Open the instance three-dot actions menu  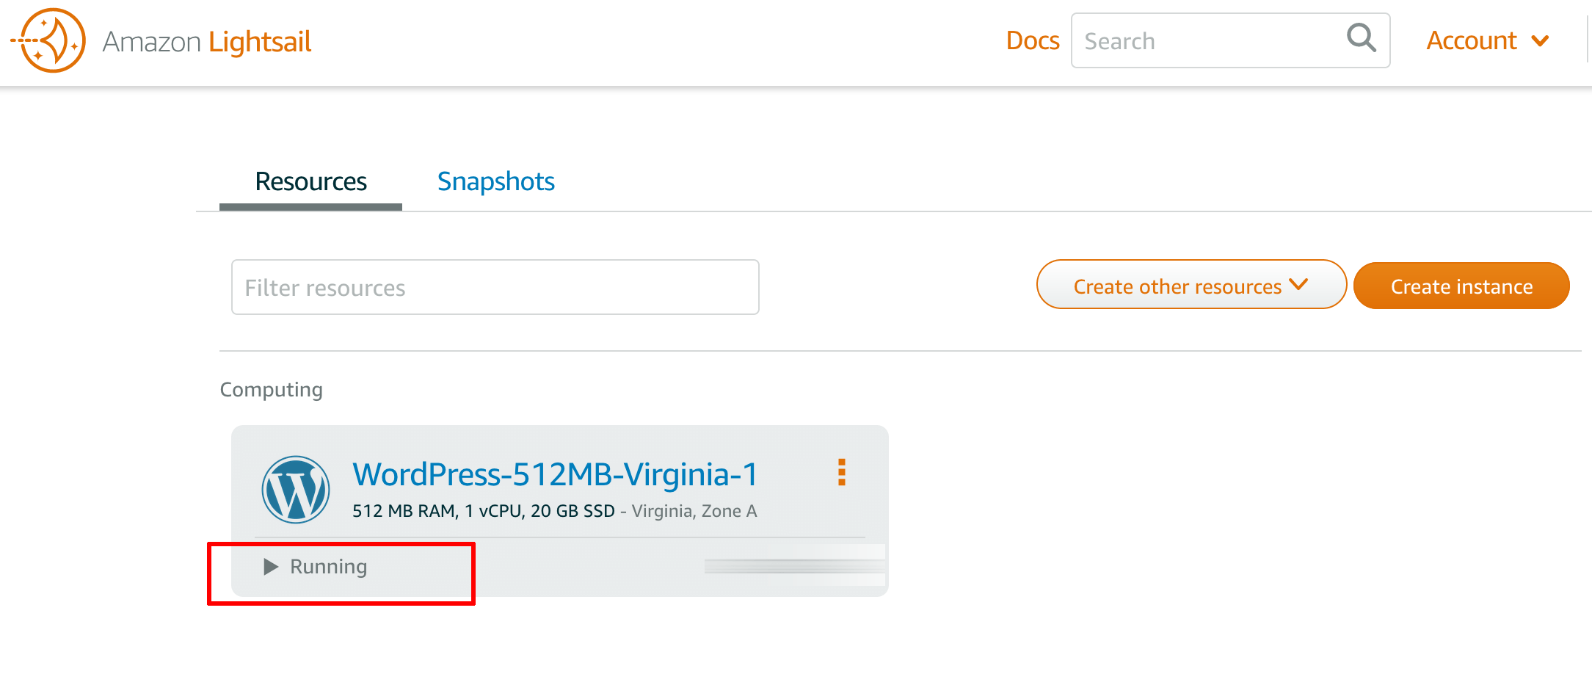(x=842, y=473)
